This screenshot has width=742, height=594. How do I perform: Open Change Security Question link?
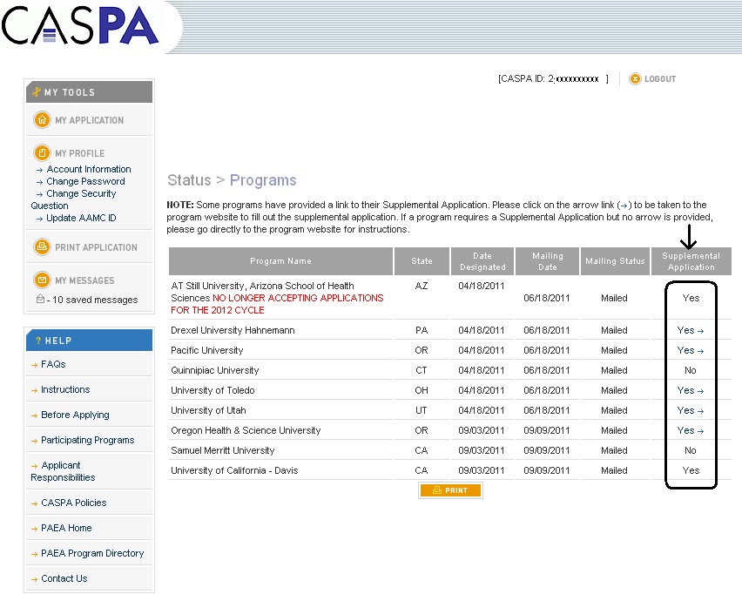coord(73,199)
